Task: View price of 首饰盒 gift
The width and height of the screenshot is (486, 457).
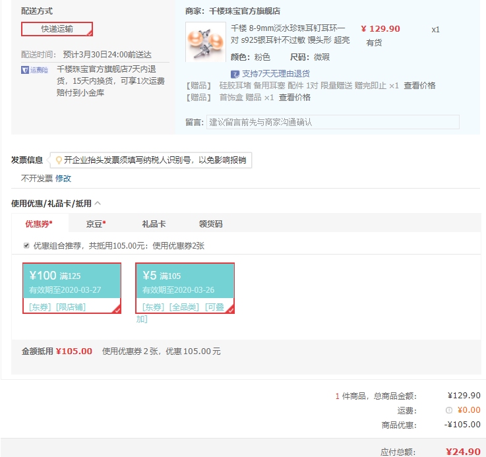Action: coord(295,98)
